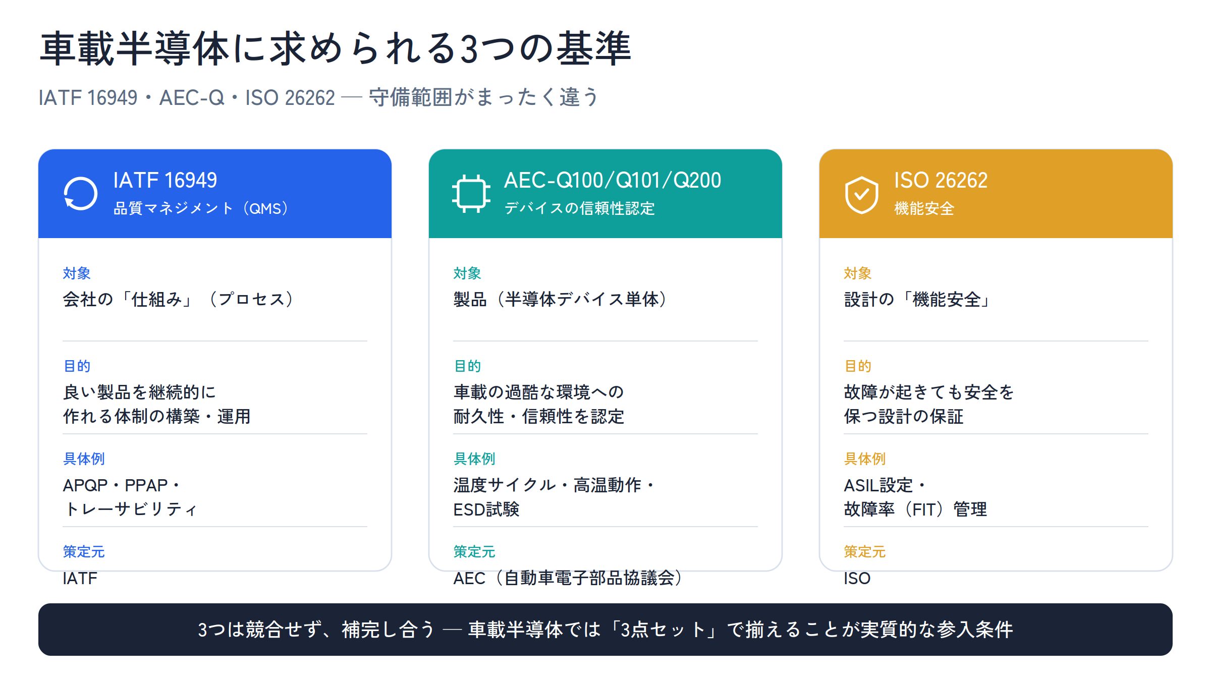
Task: Click the 具体例 label in the IATF card
Action: [x=84, y=459]
